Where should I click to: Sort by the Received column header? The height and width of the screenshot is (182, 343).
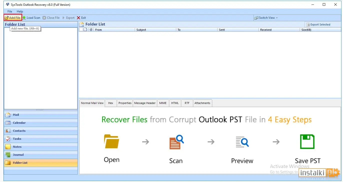click(279, 30)
